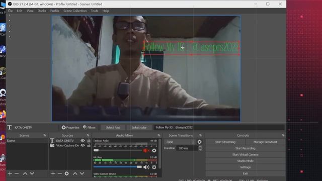Remove the selected source with minus icon
322x181 pixels.
60,173
